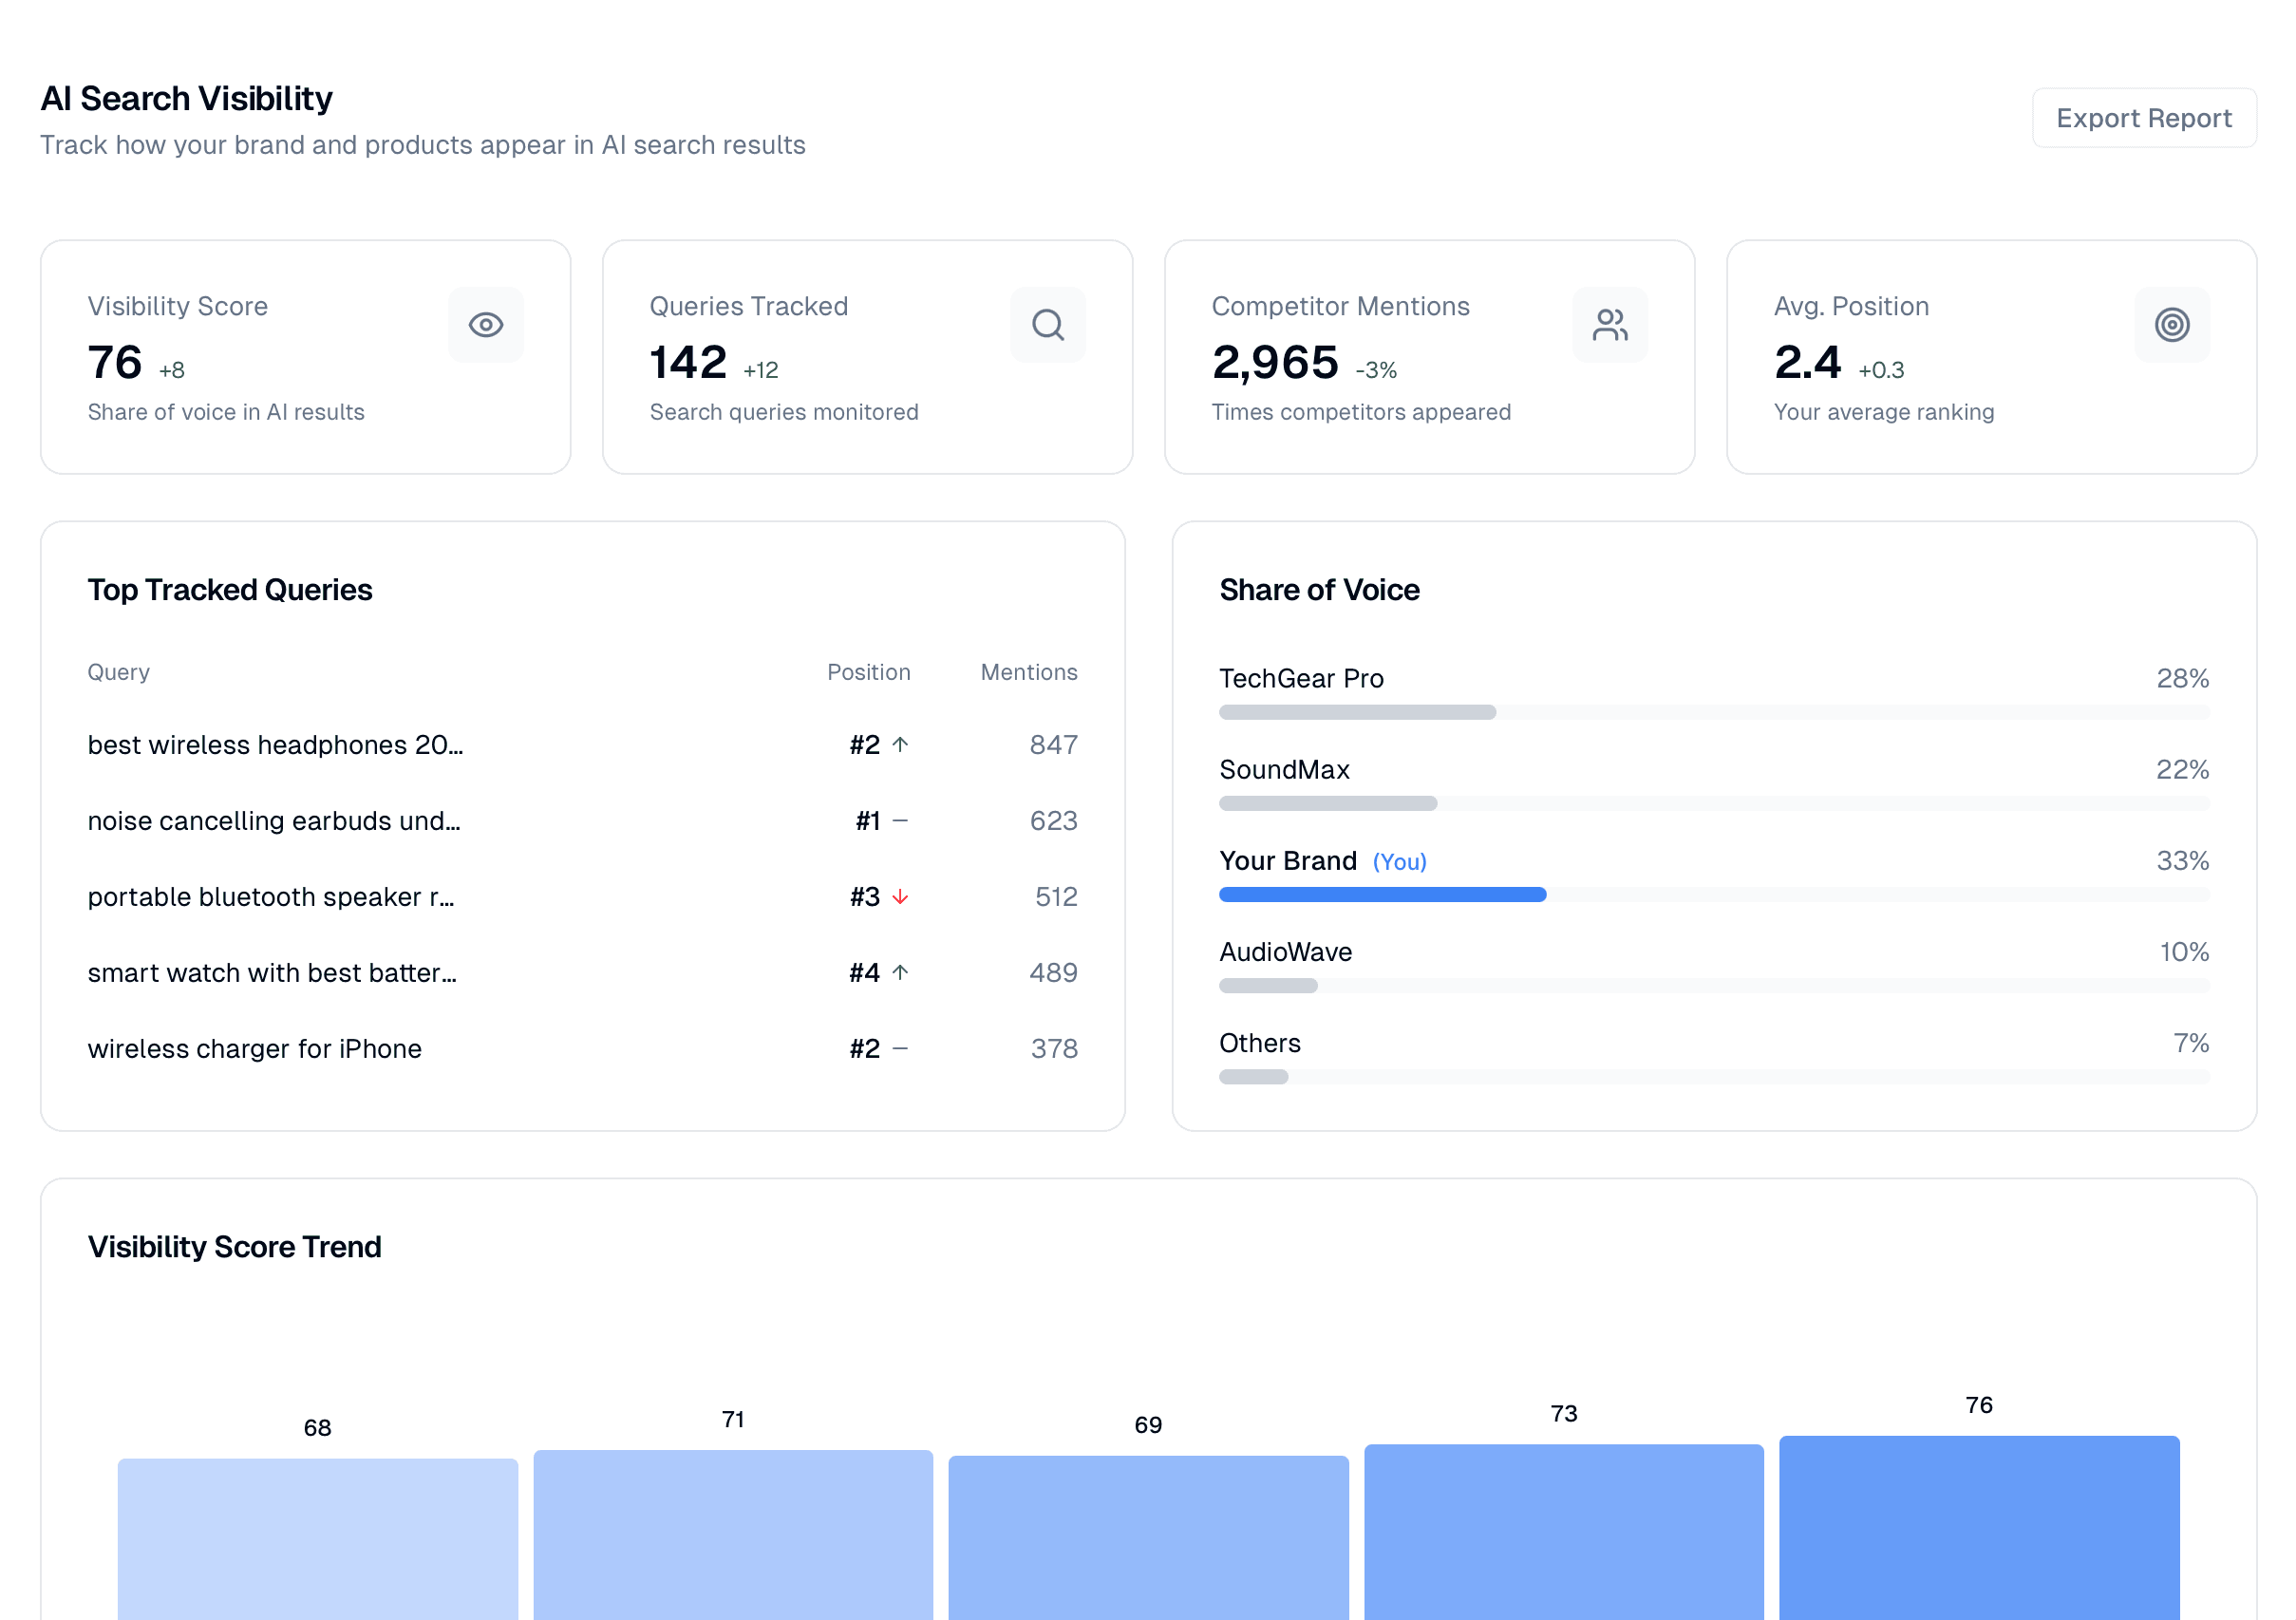Image resolution: width=2296 pixels, height=1620 pixels.
Task: Click the 7% share value
Action: 2191,1043
